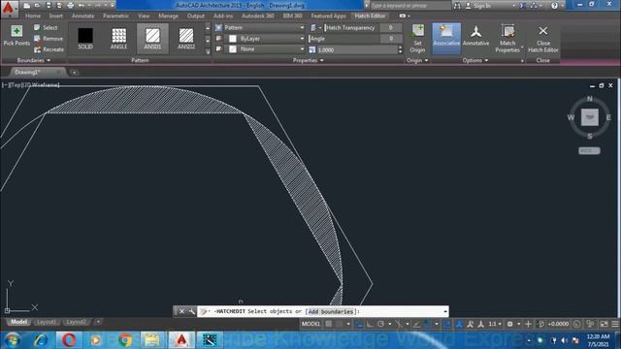Open workspace switching gear icon

tap(510, 324)
